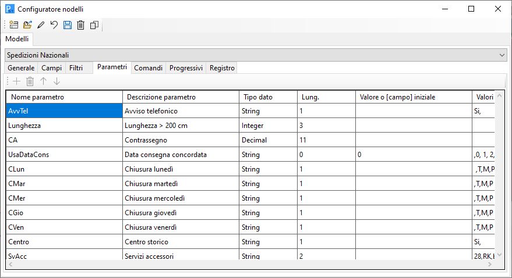
Task: Click the UsaDataCons initial value 0 cell
Action: point(414,155)
